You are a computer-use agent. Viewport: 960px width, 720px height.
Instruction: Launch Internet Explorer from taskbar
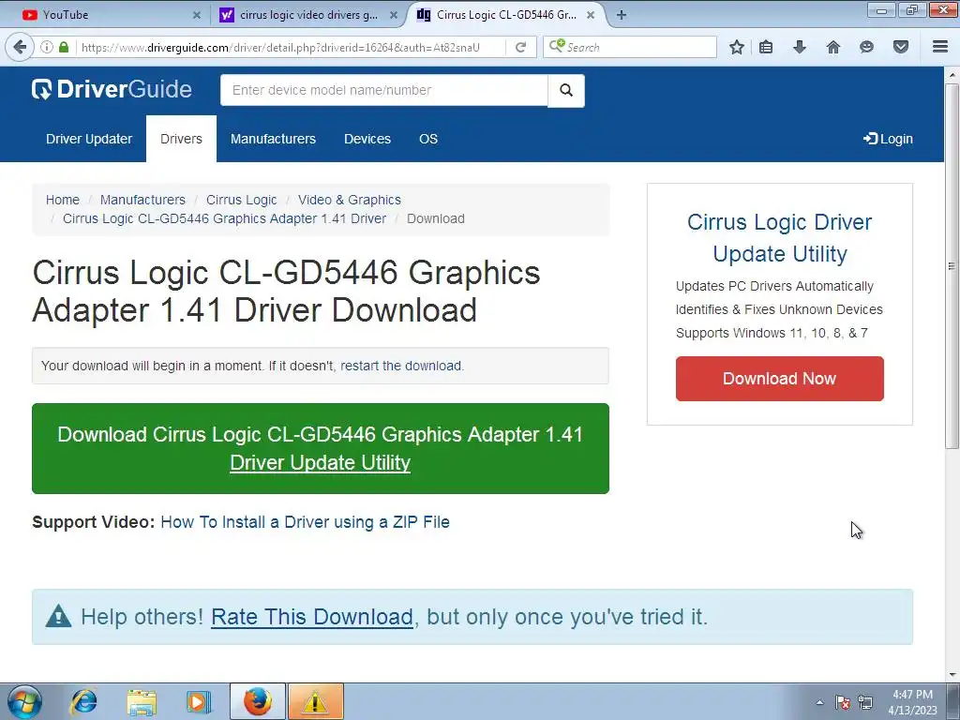click(83, 701)
